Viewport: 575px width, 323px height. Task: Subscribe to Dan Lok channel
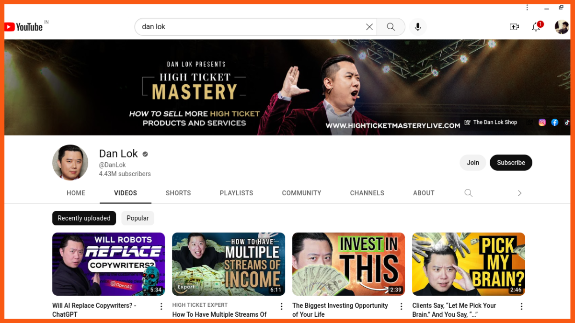click(x=511, y=163)
